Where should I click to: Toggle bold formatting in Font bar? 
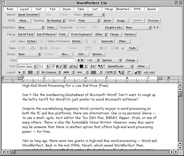[x=57, y=66]
